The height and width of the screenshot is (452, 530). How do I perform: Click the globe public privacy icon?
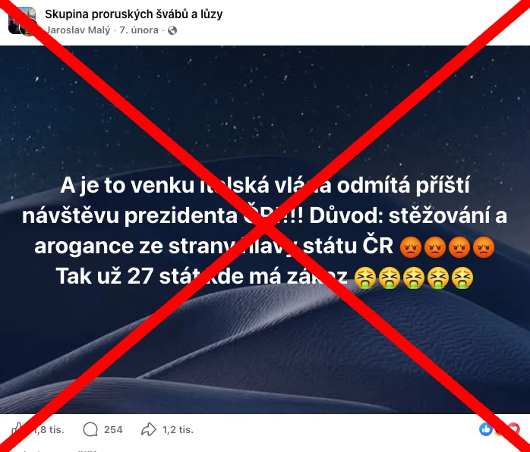(172, 30)
